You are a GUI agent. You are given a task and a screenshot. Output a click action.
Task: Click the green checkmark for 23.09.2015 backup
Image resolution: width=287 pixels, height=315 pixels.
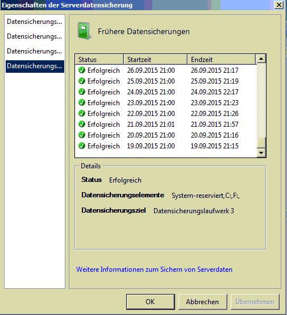point(82,103)
